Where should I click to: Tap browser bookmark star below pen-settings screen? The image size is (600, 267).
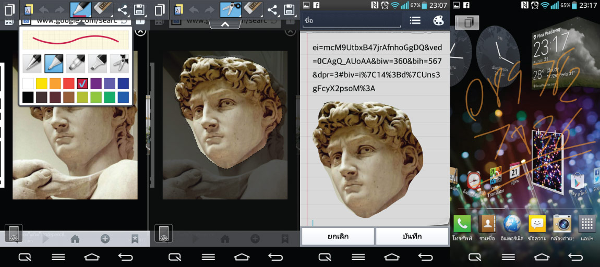click(135, 239)
